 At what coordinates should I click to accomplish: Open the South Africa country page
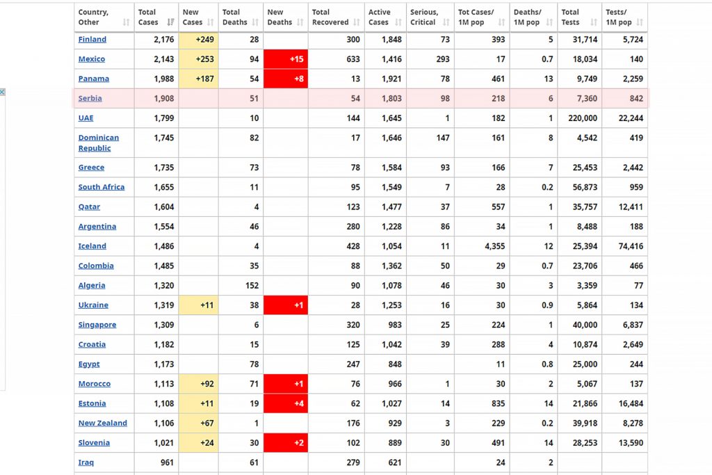(x=102, y=187)
